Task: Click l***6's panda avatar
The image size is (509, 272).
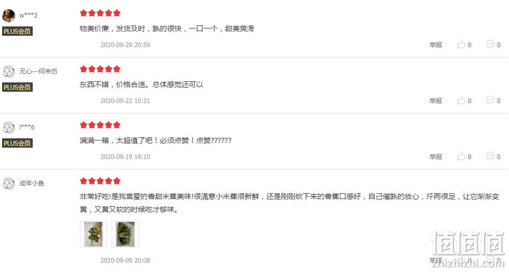Action: coord(8,127)
